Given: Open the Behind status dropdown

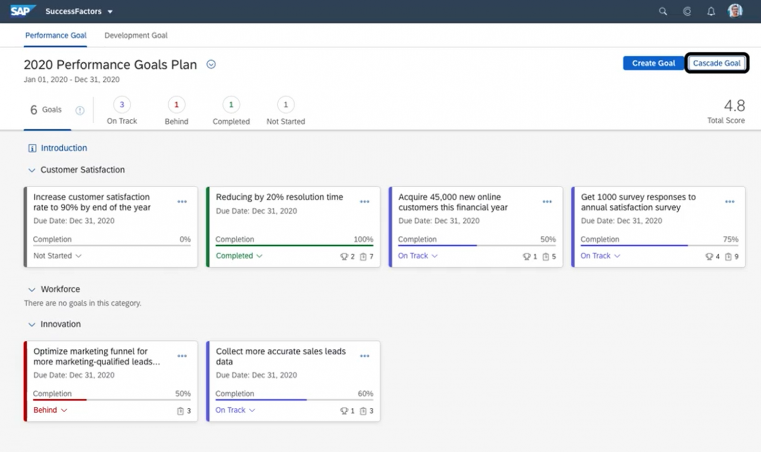Looking at the screenshot, I should click(x=50, y=410).
